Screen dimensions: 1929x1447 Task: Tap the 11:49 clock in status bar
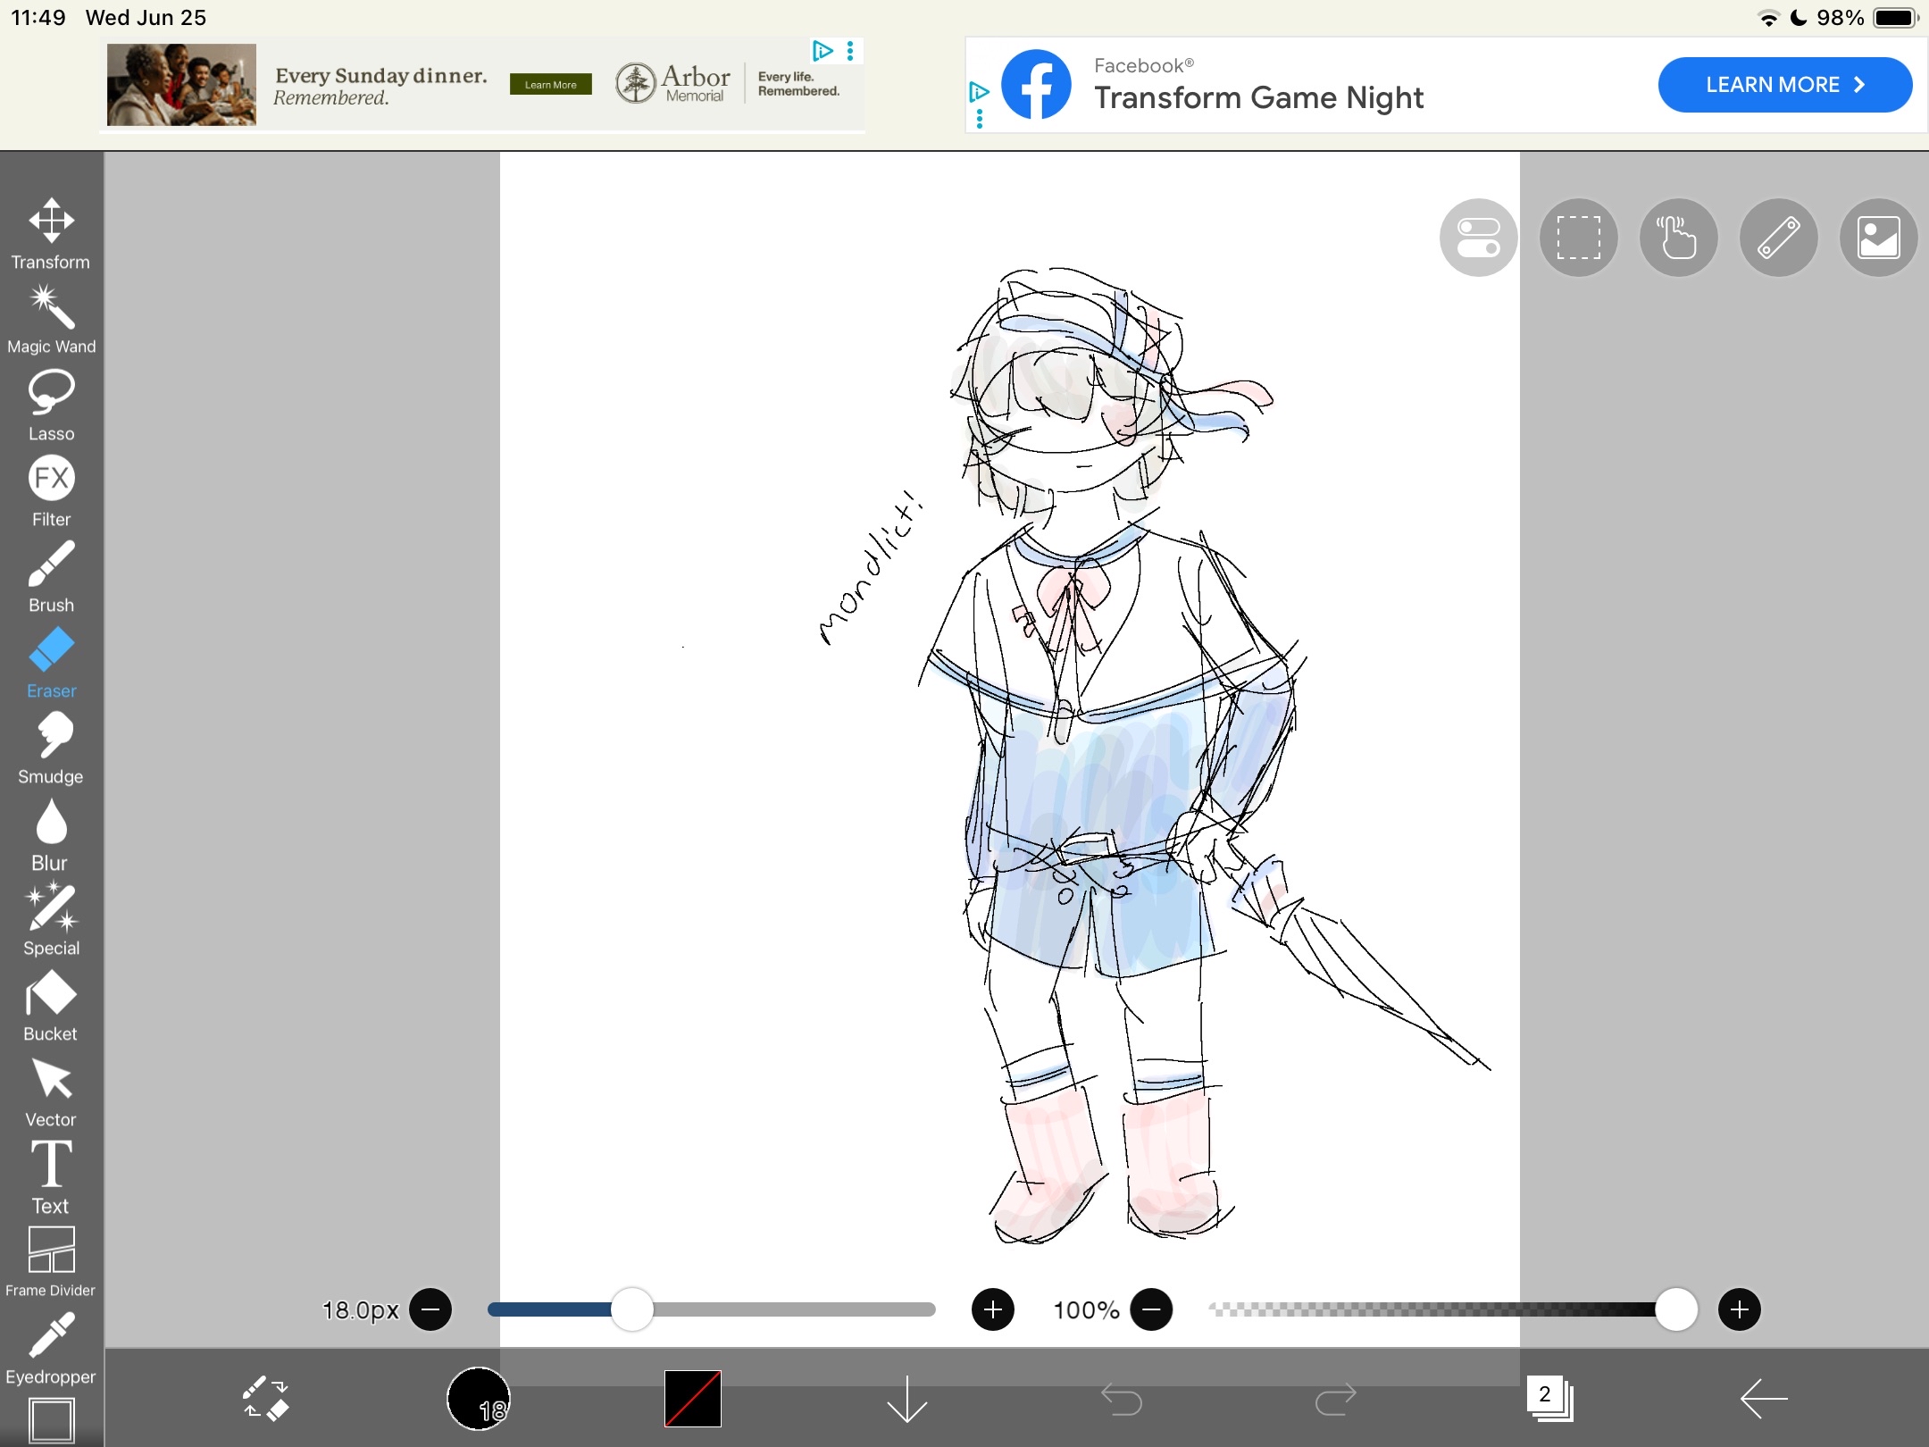pos(38,18)
